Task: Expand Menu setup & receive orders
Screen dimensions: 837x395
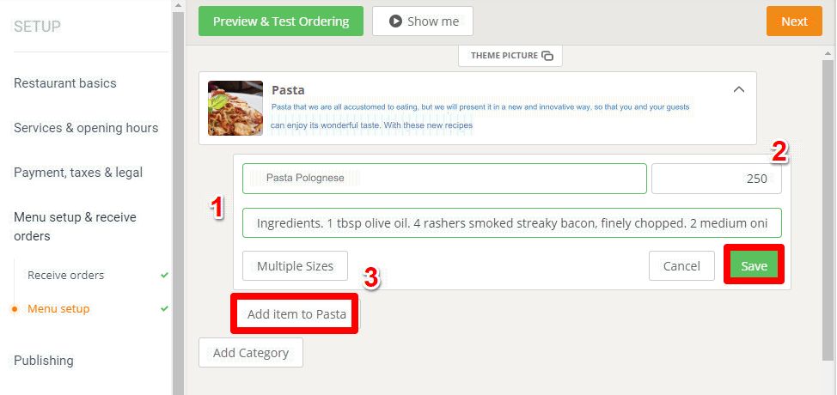Action: point(76,227)
